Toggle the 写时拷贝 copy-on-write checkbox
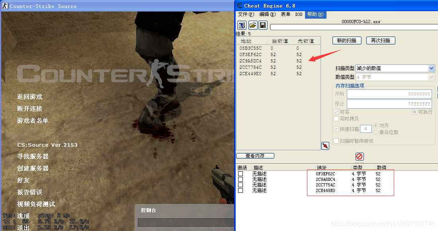438x231 pixels. tap(336, 119)
